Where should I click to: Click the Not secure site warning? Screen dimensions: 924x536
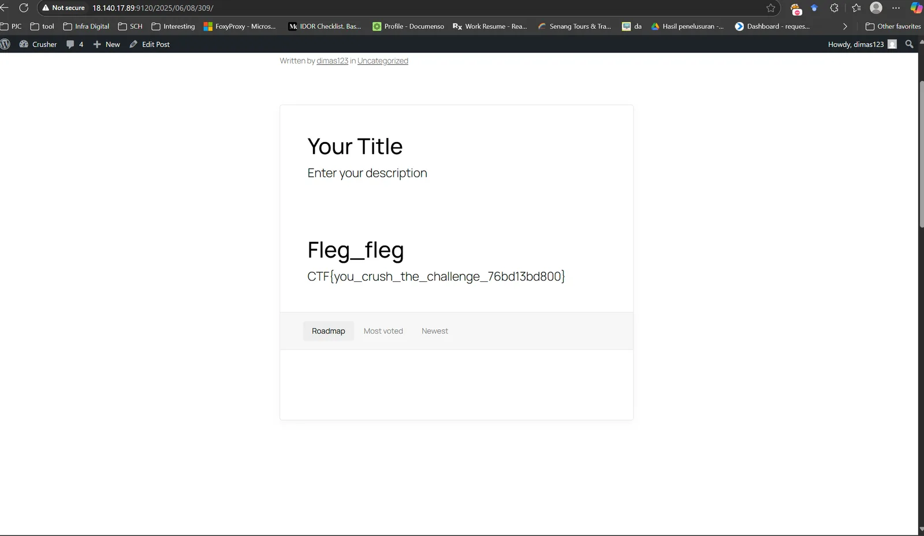[x=64, y=8]
